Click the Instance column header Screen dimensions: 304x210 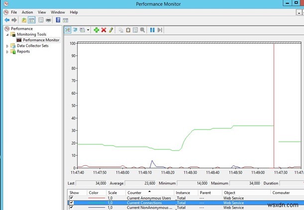tap(183, 192)
